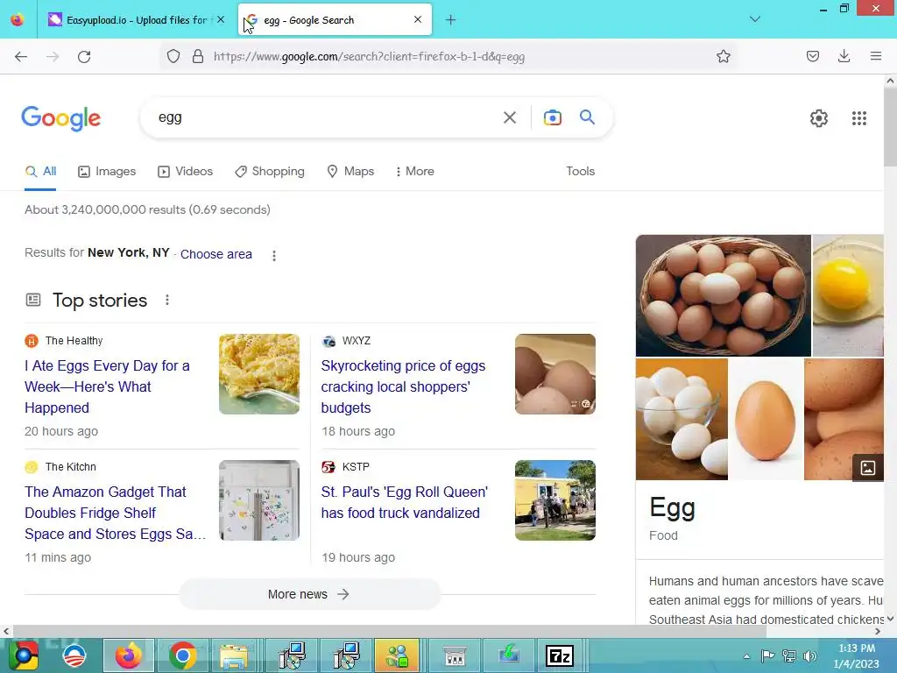Screen dimensions: 897x673
Task: Open the cracked egg yolk image
Action: [x=848, y=295]
